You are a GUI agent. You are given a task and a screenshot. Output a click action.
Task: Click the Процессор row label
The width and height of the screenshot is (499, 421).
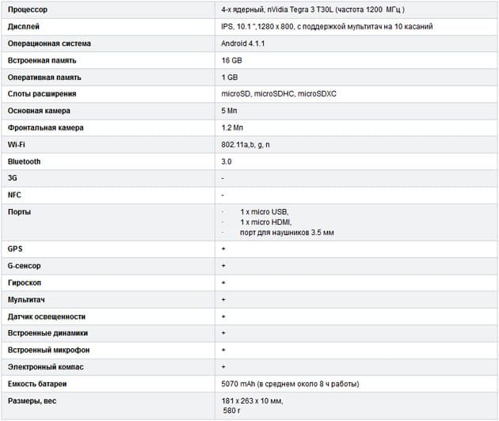click(28, 9)
